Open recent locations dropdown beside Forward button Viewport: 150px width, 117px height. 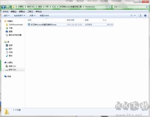point(11,7)
